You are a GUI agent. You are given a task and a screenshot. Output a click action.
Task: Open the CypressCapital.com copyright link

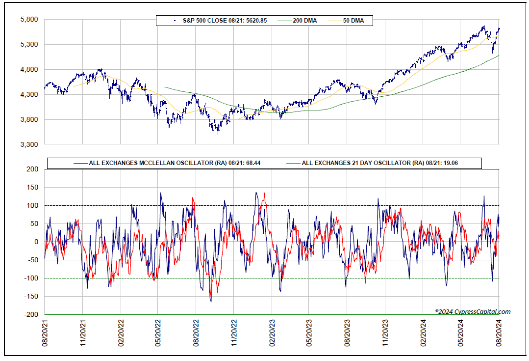pos(473,312)
